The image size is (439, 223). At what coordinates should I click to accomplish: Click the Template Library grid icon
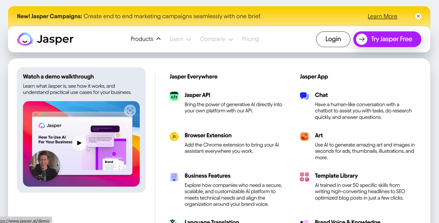(304, 177)
